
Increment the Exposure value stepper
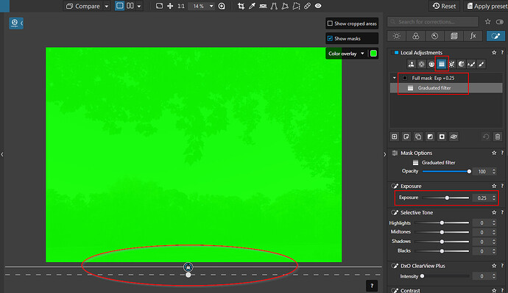click(x=494, y=196)
